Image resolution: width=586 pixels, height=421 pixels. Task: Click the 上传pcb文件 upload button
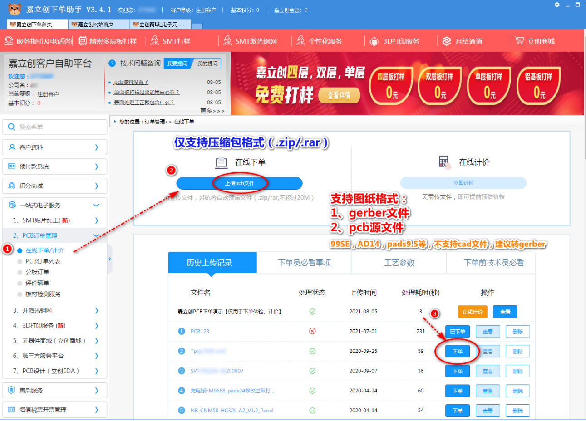click(239, 183)
